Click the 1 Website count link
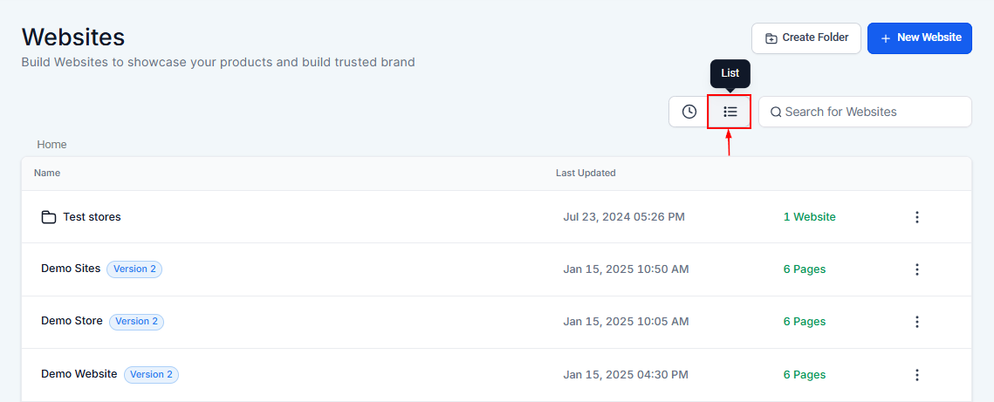Image resolution: width=994 pixels, height=402 pixels. pos(809,217)
